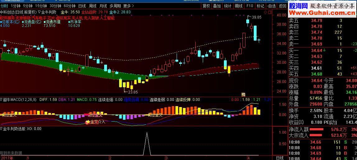The height and width of the screenshot is (160, 357).
Task: Remove from watchlist via -自选
Action: pyautogui.click(x=271, y=6)
